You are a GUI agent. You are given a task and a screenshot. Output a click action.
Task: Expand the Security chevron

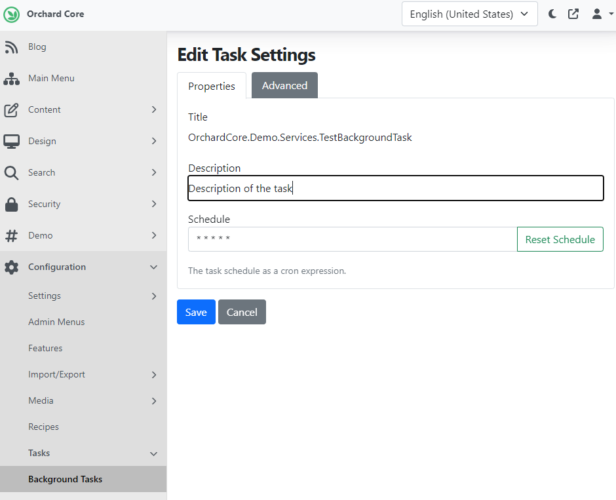point(154,204)
